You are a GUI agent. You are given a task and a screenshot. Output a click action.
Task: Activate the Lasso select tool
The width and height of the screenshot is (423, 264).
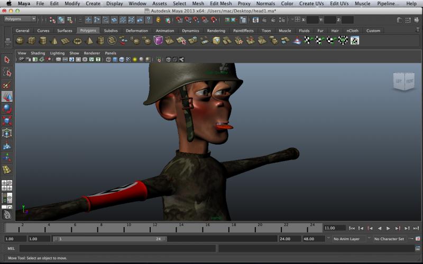point(7,72)
